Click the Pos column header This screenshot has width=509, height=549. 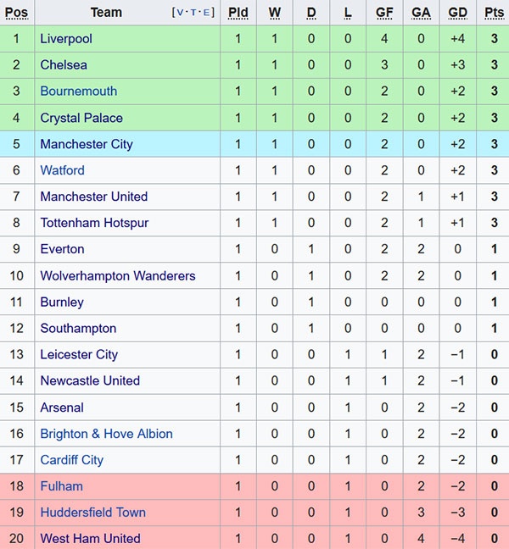tap(16, 13)
